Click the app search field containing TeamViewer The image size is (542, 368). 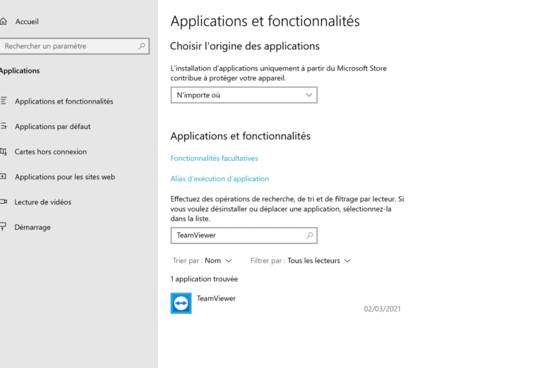236,235
